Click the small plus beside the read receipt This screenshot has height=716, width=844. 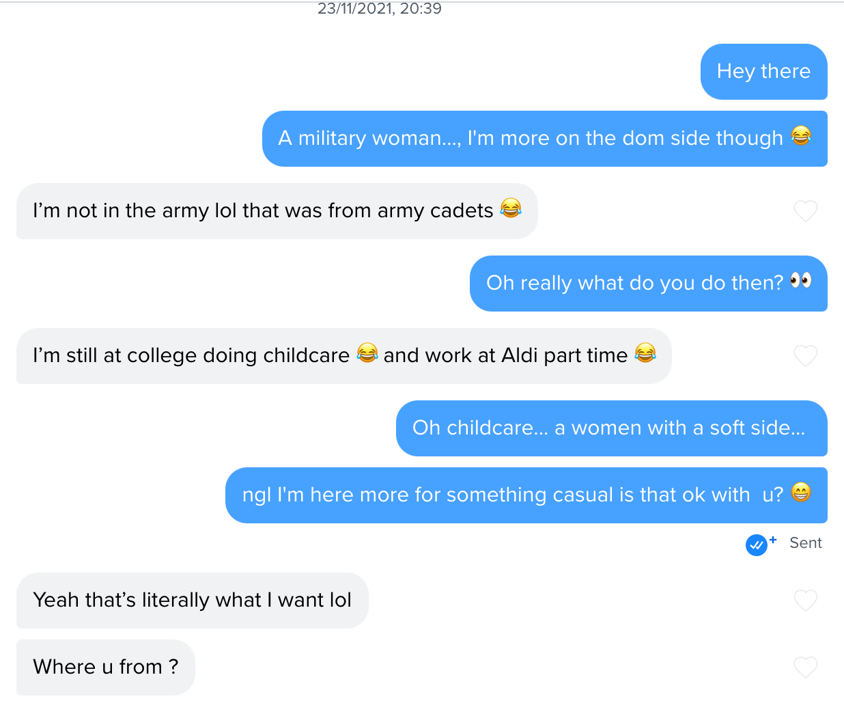coord(773,540)
